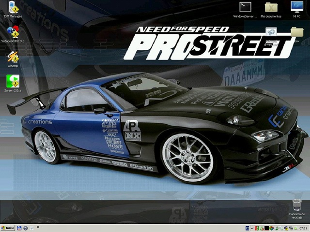The height and width of the screenshot is (232, 310).
Task: Click the floppy disk quick launch icon
Action: coord(19,228)
